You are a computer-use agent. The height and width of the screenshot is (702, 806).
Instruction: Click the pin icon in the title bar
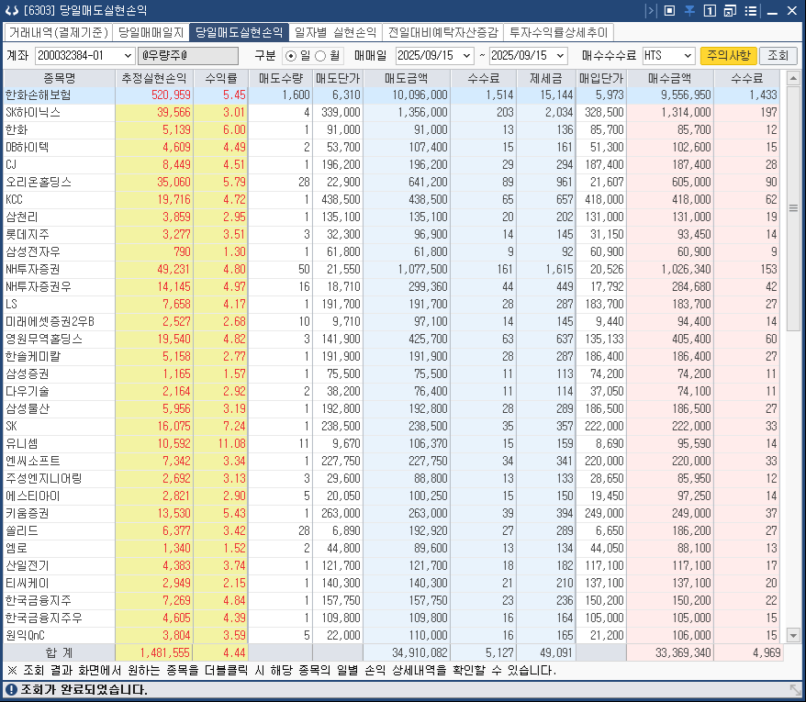[688, 10]
